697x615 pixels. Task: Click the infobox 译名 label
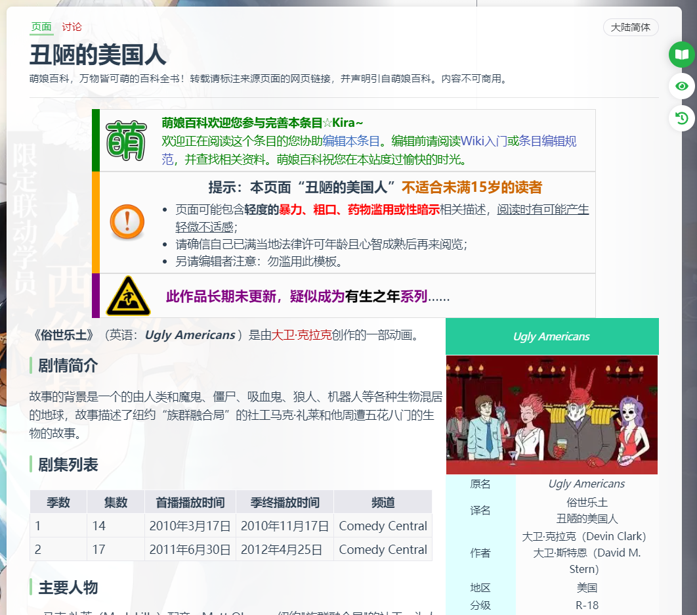(x=480, y=511)
